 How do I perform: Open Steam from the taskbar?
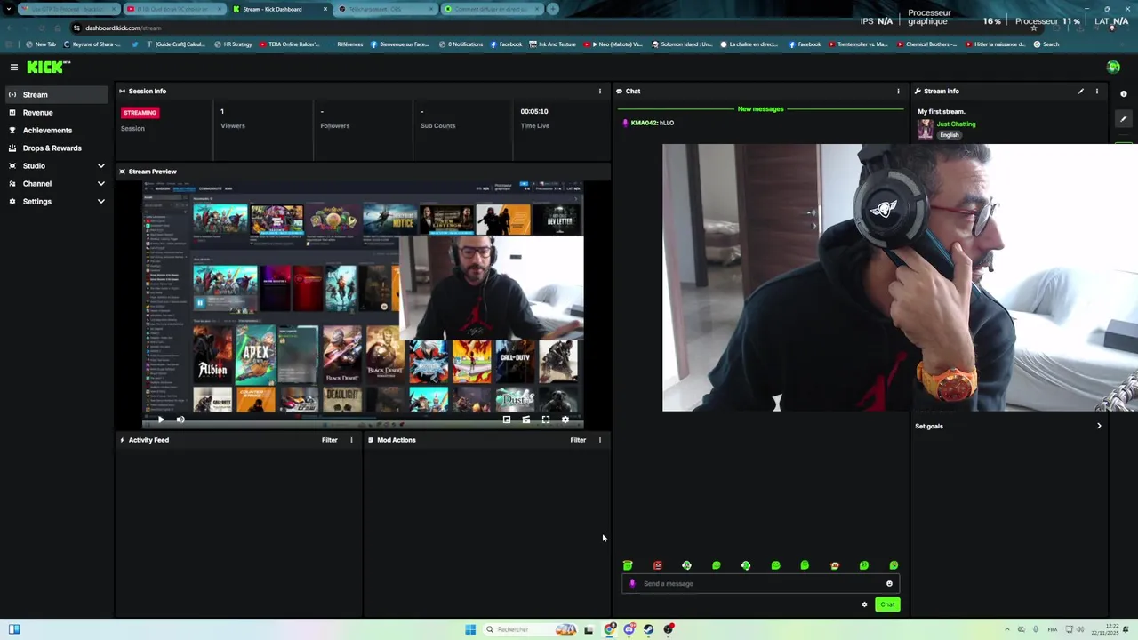649,629
